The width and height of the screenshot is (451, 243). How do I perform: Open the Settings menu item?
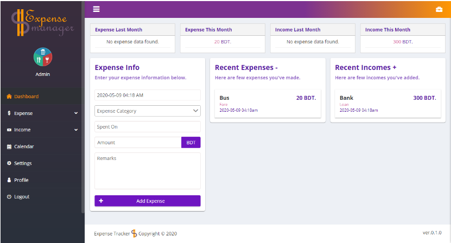(23, 163)
